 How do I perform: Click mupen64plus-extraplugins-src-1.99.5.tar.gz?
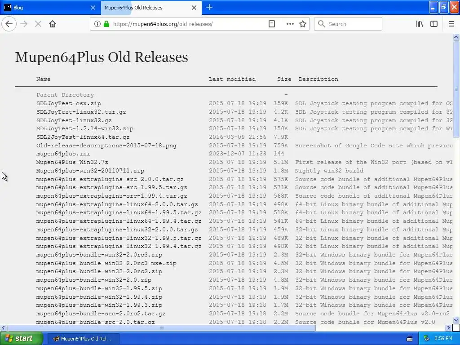pyautogui.click(x=112, y=187)
